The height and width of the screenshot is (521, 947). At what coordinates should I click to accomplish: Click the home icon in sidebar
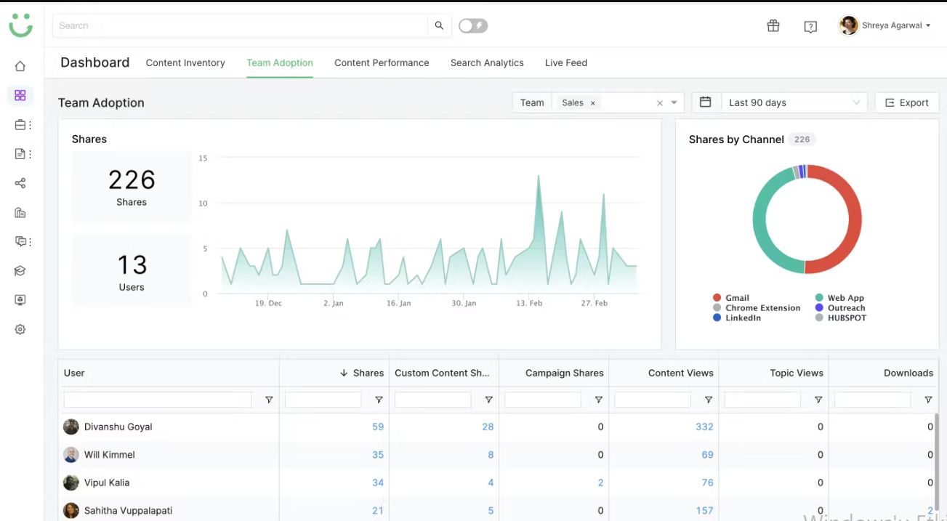point(20,66)
